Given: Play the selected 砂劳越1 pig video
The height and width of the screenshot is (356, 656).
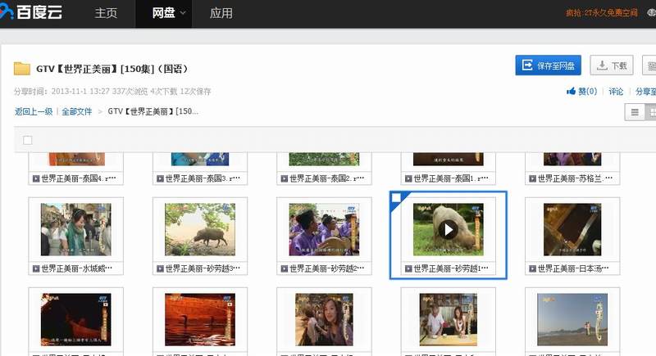Looking at the screenshot, I should point(448,229).
